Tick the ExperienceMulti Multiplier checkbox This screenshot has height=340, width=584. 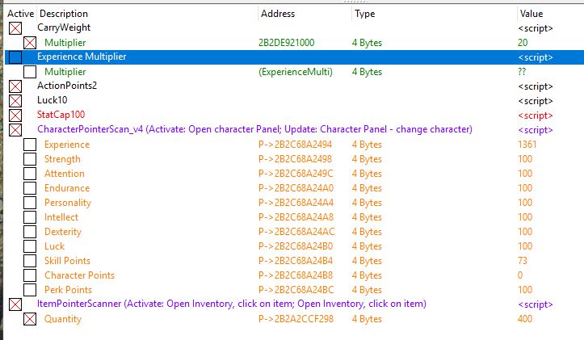(x=30, y=72)
